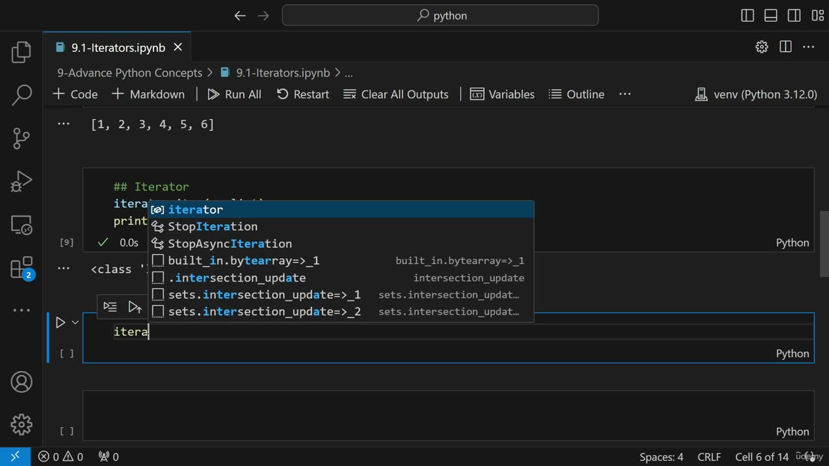Change language of the iterator cell Python label

[x=792, y=243]
